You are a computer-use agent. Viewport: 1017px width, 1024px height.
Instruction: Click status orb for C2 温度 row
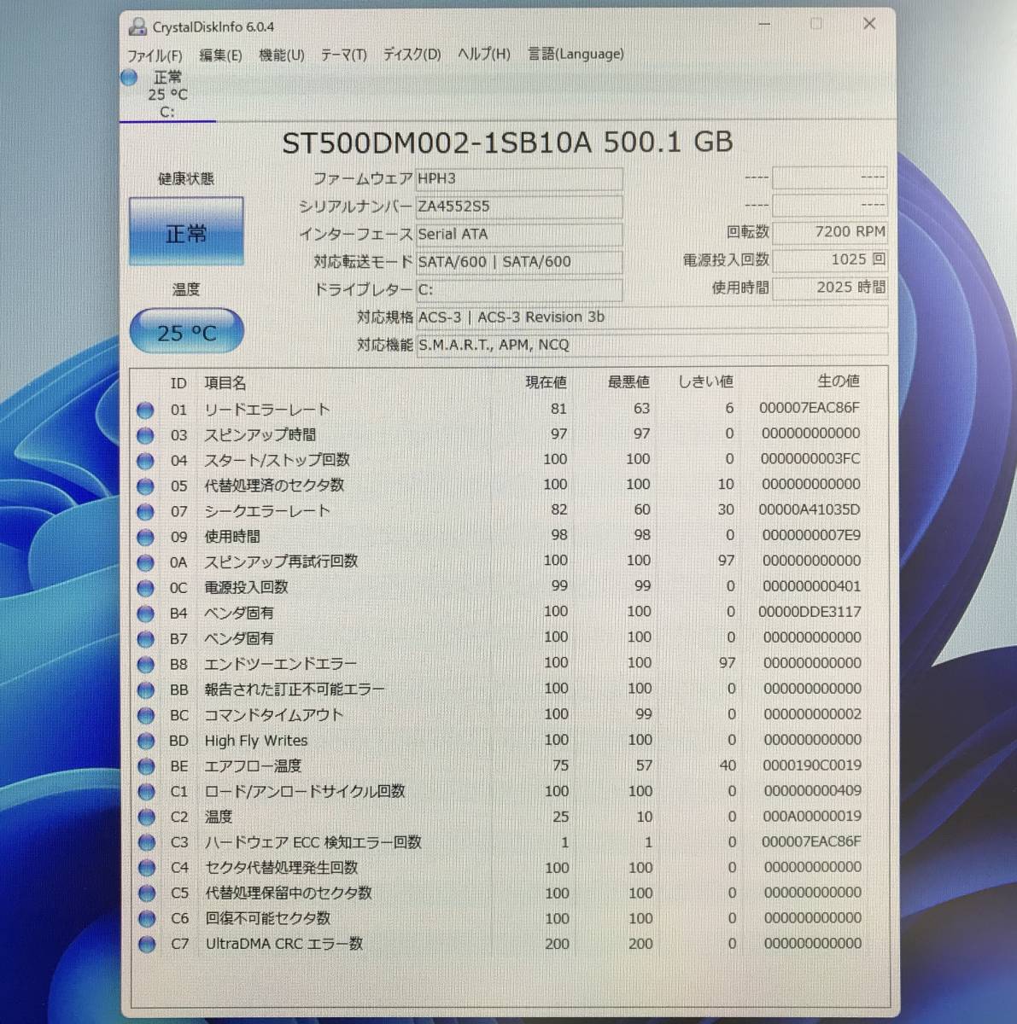tap(146, 817)
